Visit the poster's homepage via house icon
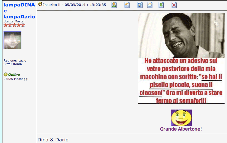Image resolution: width=227 pixels, height=143 pixels. pyautogui.click(x=127, y=5)
